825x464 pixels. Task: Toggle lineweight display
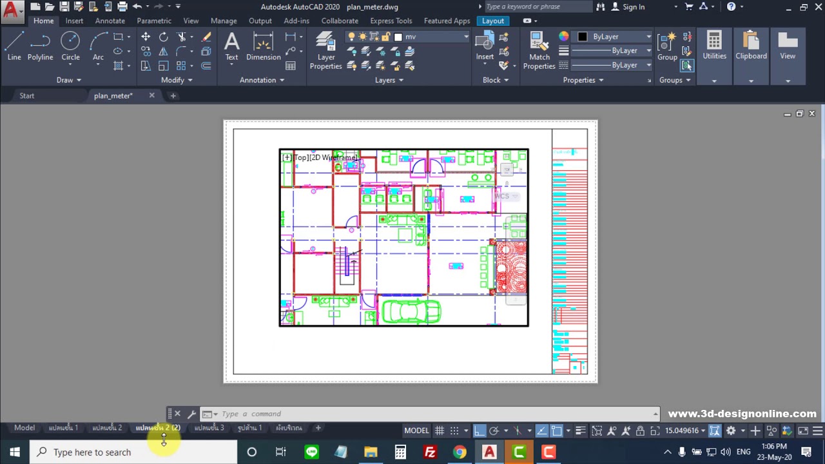tap(580, 430)
